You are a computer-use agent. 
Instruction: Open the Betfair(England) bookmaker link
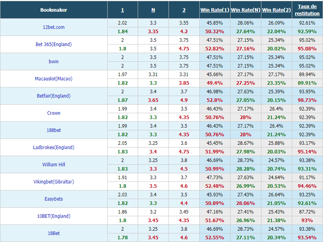coord(53,96)
